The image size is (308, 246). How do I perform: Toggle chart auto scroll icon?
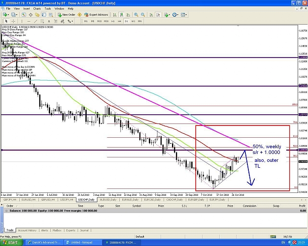151,15
